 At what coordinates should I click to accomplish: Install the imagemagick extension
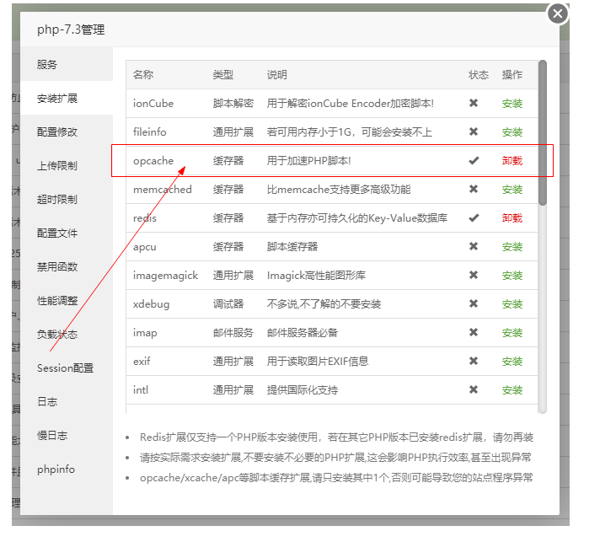click(x=512, y=276)
